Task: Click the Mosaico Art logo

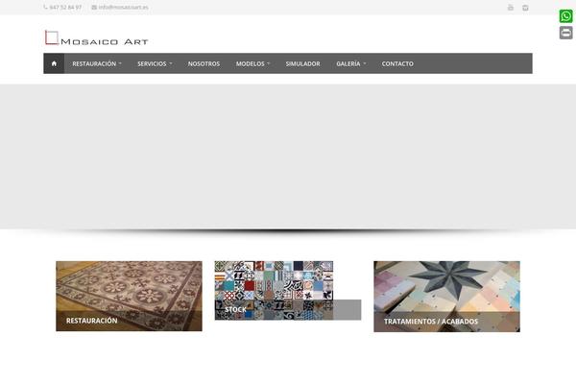Action: 96,37
